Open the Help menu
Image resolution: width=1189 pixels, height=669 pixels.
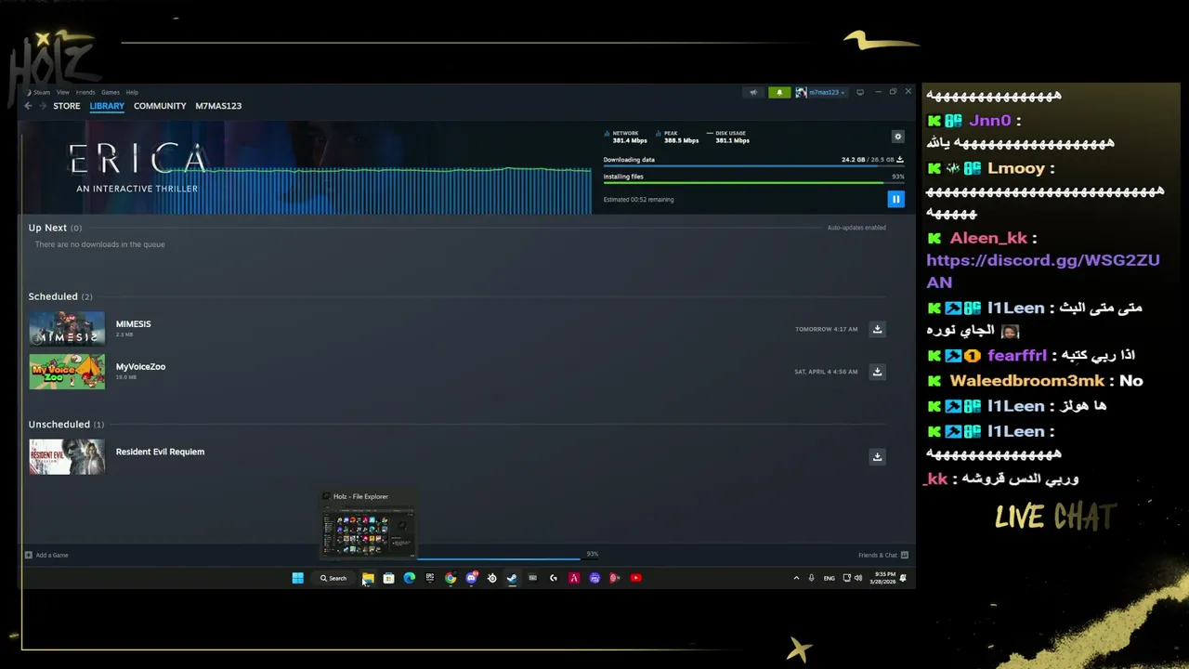point(132,92)
